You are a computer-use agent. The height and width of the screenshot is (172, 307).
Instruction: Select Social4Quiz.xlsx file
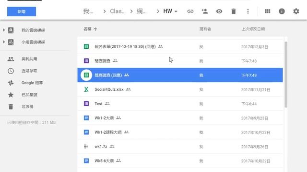(x=180, y=89)
